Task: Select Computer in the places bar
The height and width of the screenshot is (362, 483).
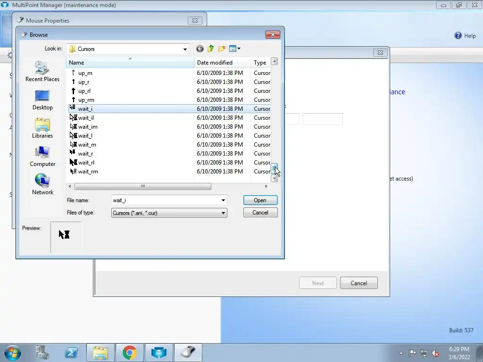Action: click(x=42, y=156)
